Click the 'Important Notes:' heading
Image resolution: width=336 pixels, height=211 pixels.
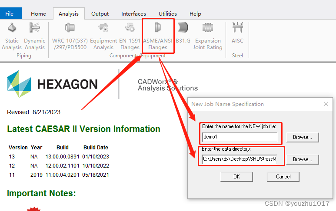pos(41,193)
